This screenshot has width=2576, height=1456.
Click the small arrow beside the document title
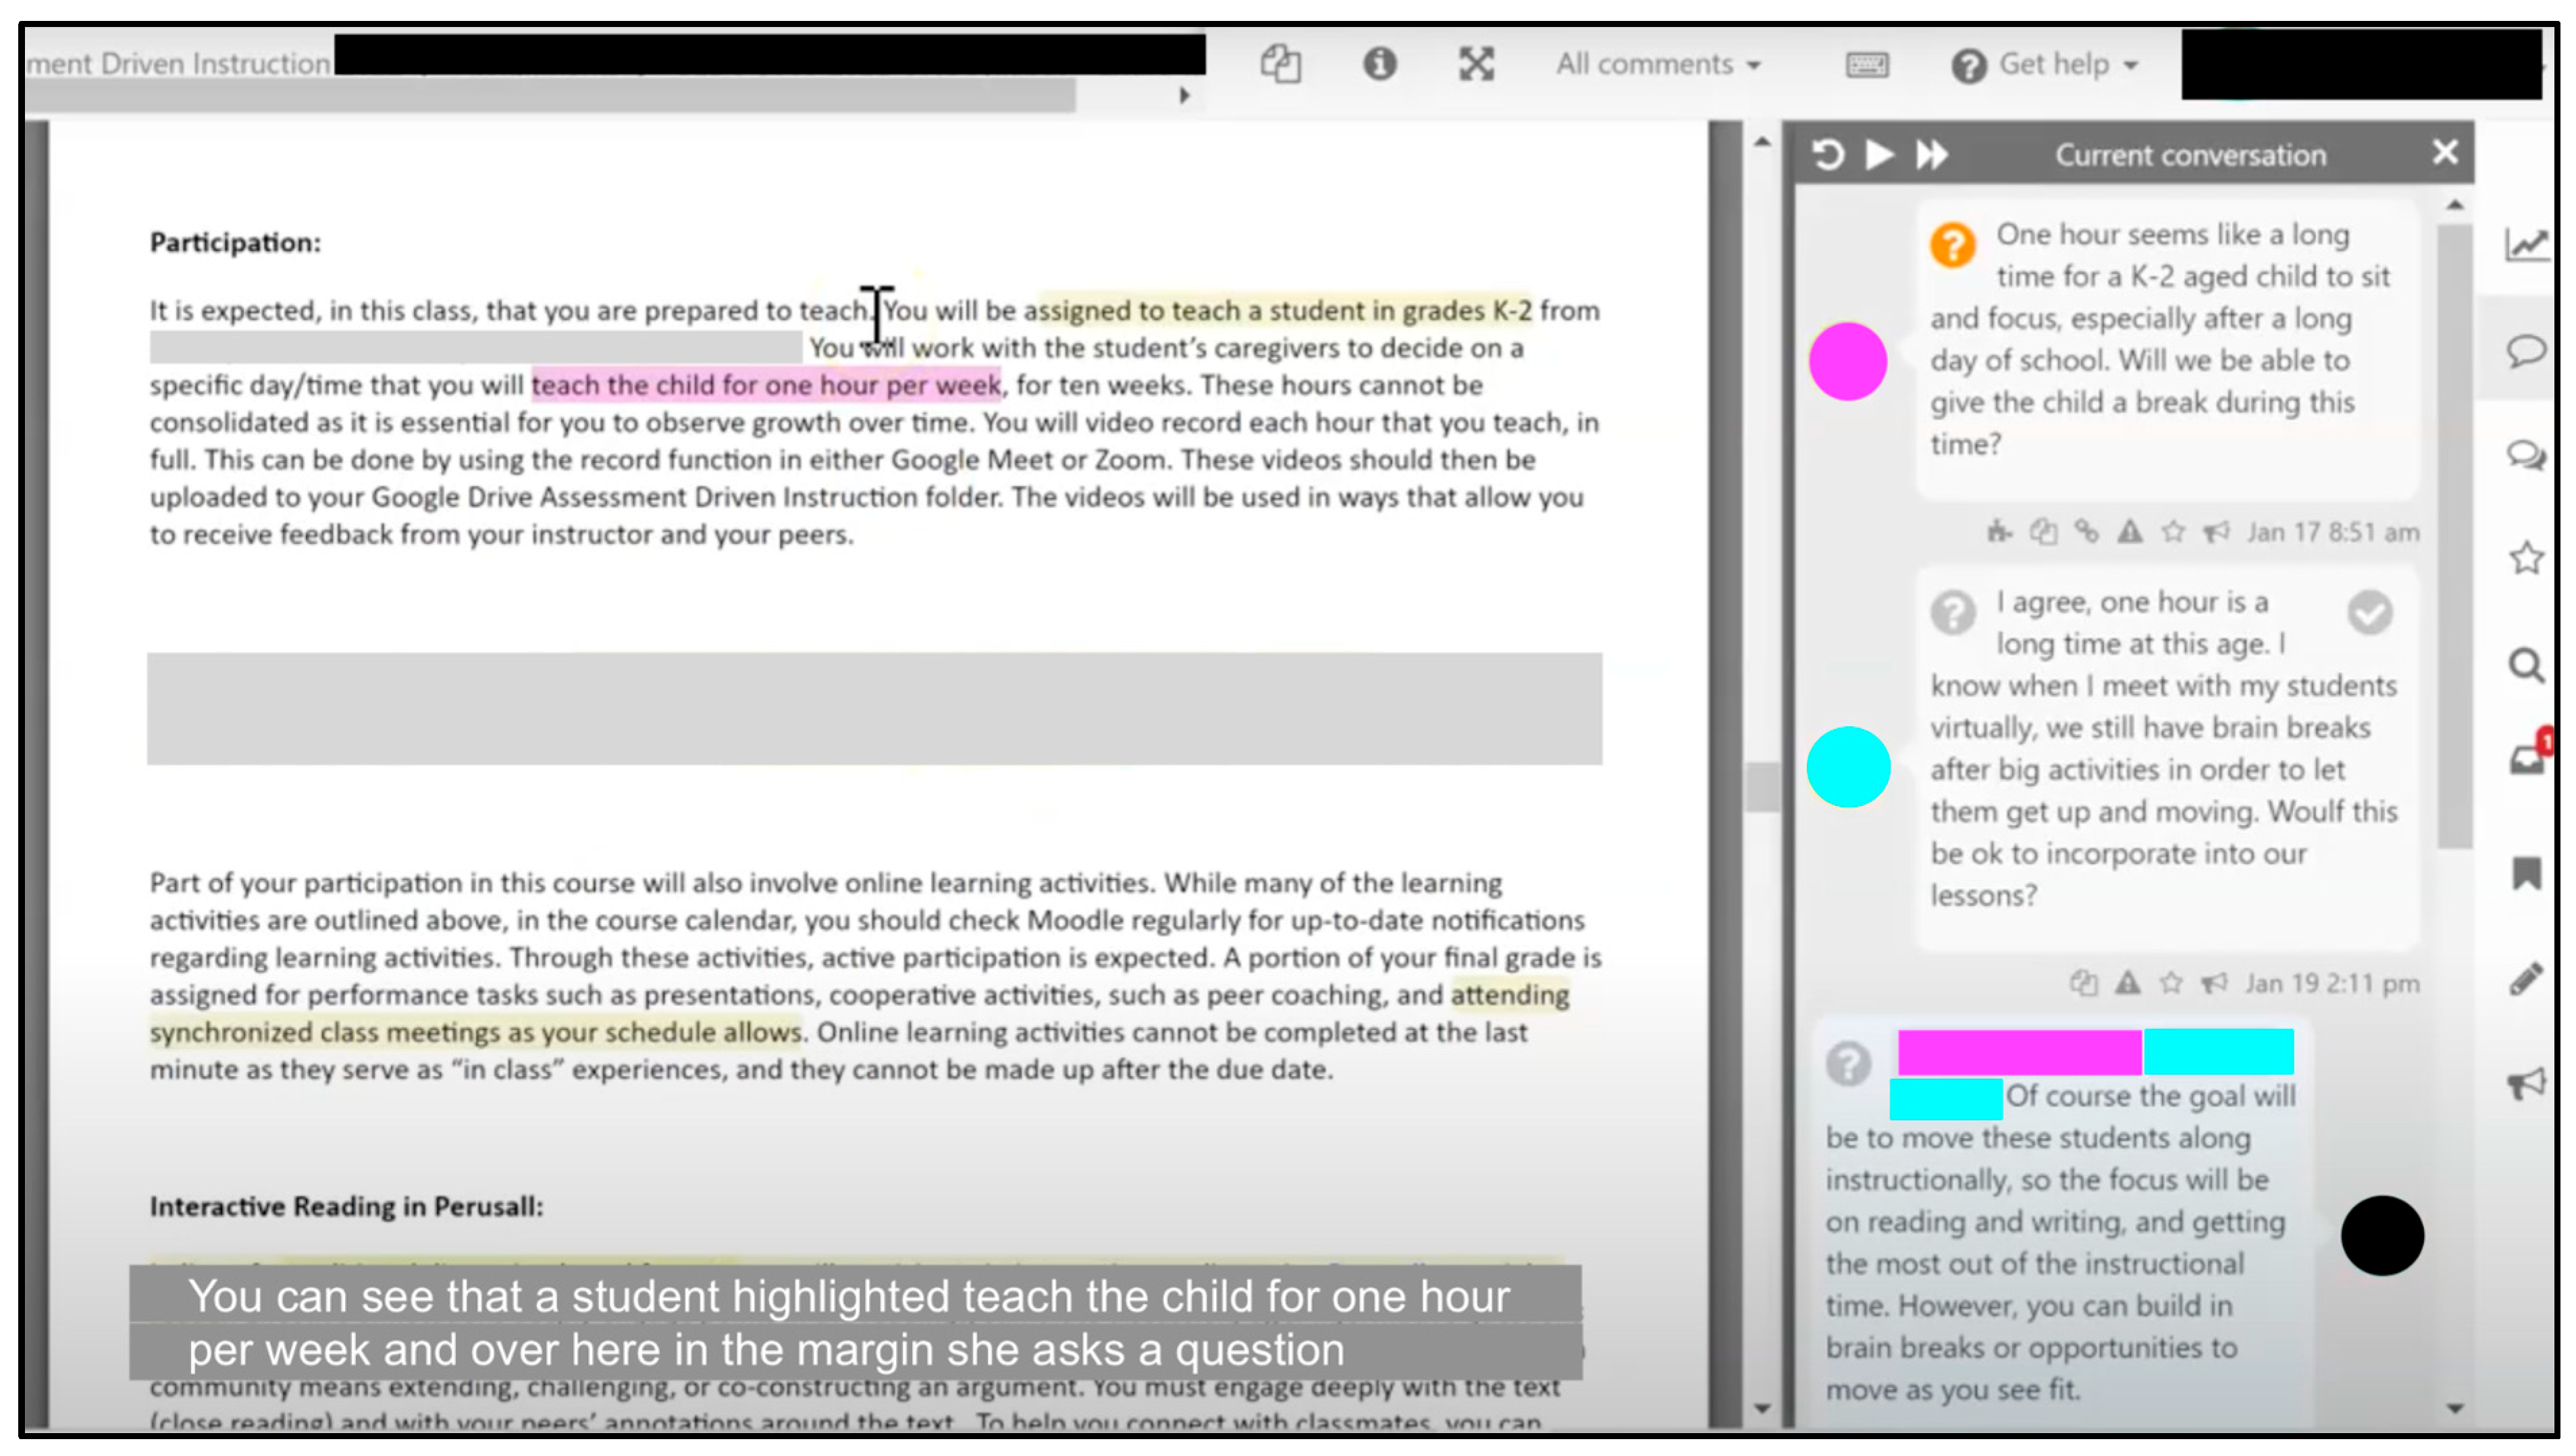click(1185, 96)
